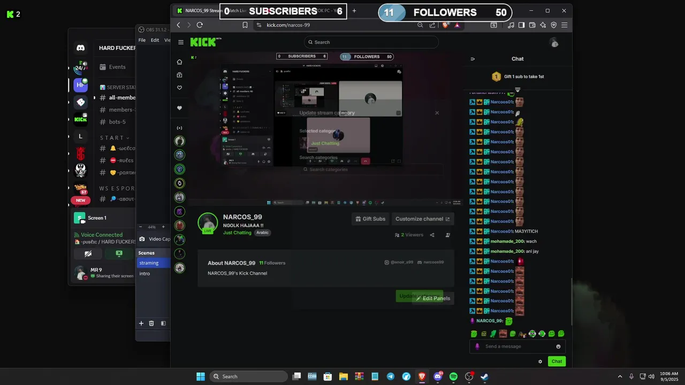The image size is (685, 385).
Task: Open Steam from the taskbar
Action: tap(484, 376)
